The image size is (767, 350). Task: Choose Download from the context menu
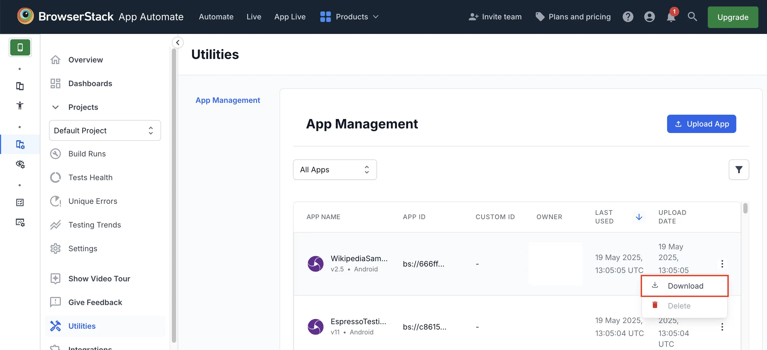pyautogui.click(x=684, y=286)
